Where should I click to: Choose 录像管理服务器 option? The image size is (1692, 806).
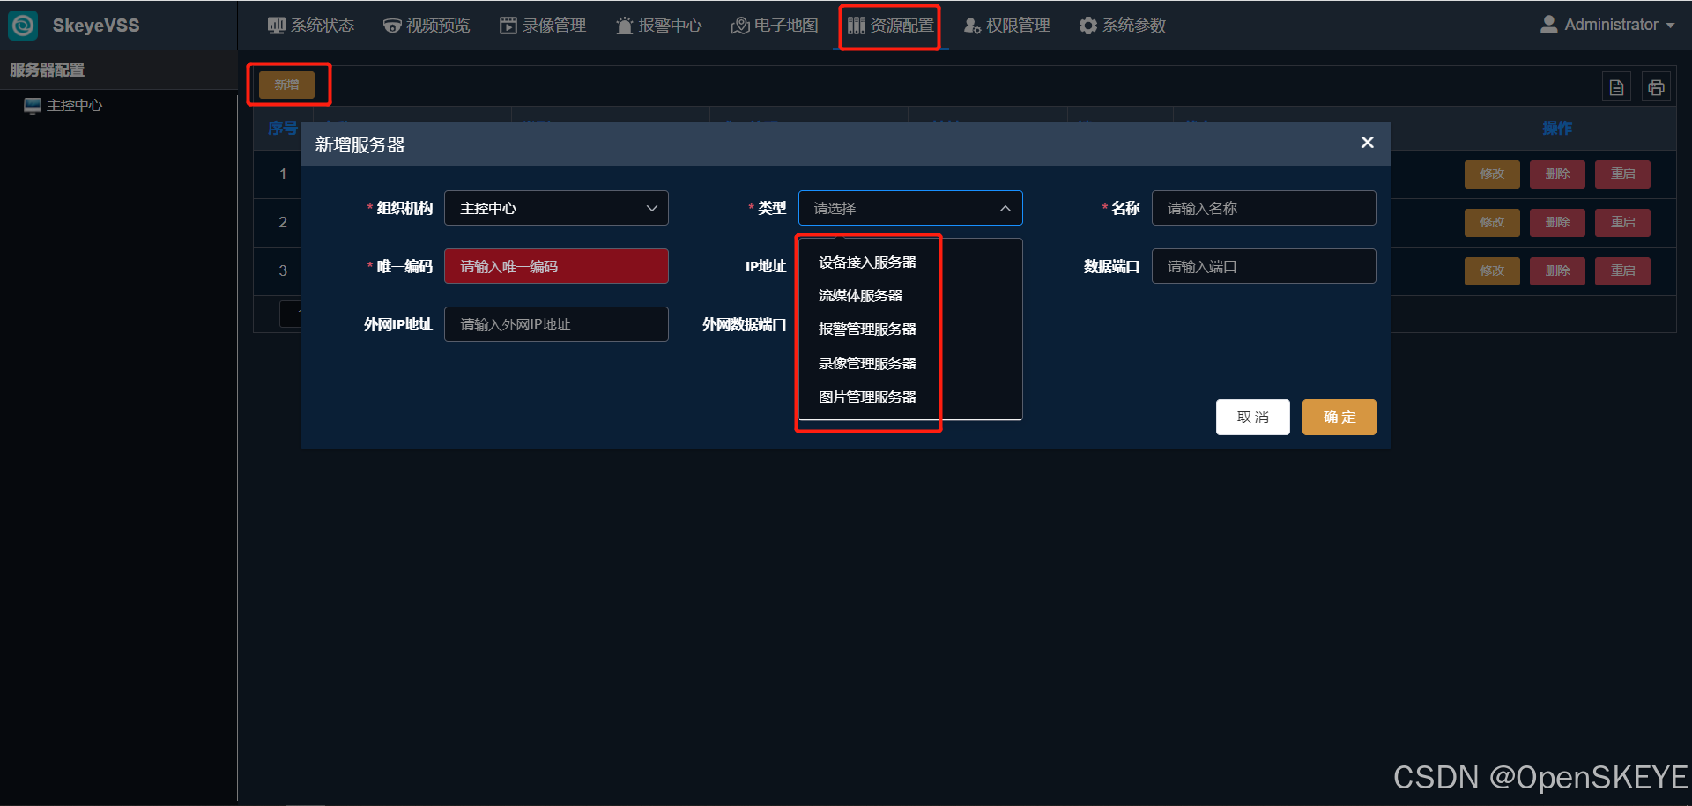pos(867,363)
